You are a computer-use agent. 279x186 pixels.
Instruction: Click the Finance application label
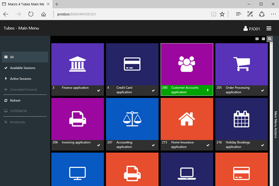coord(75,87)
